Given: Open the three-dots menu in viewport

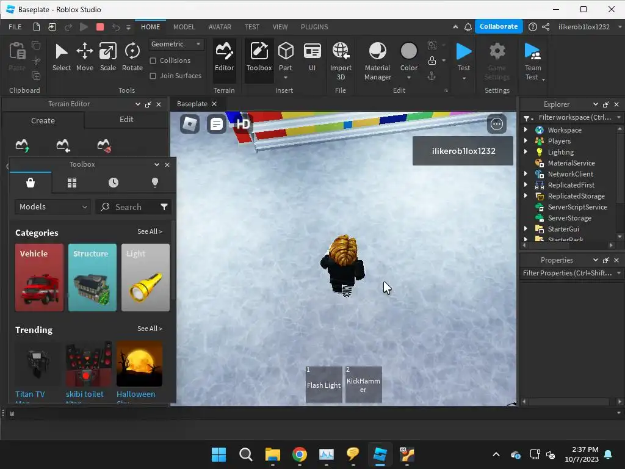Looking at the screenshot, I should (497, 124).
